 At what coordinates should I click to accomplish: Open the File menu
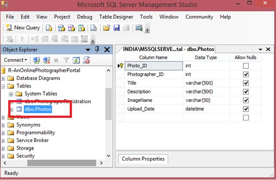pos(10,17)
